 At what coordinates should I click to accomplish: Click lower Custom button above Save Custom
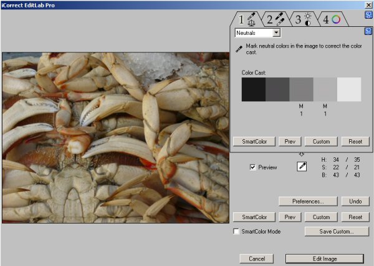pos(321,217)
